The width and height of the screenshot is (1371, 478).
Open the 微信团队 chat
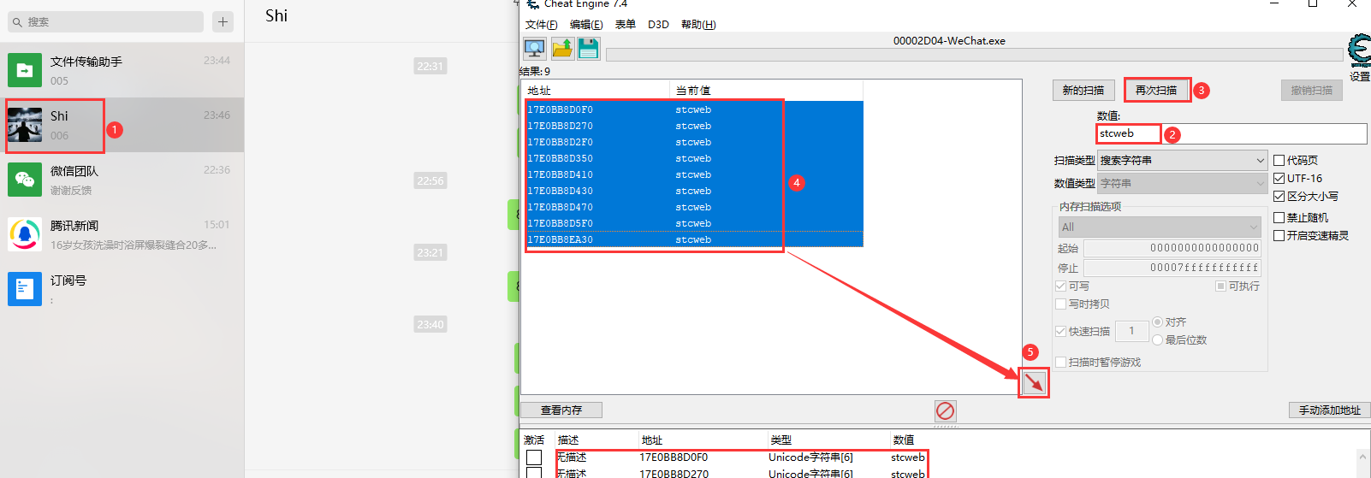[122, 180]
